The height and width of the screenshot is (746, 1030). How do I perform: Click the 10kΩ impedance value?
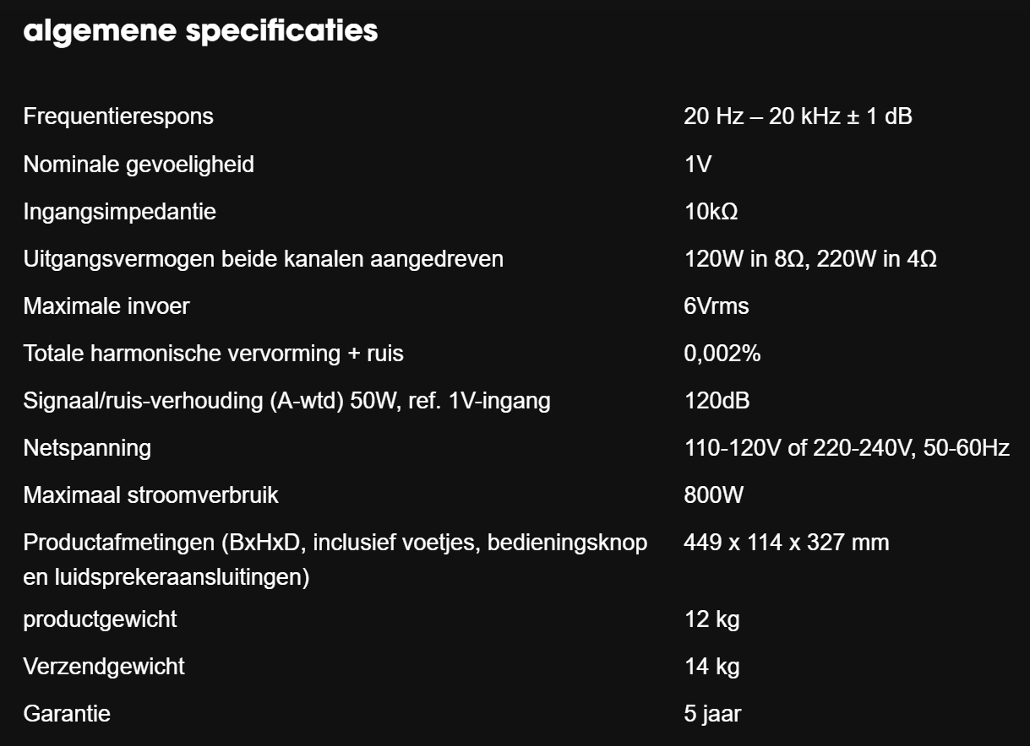tap(711, 211)
